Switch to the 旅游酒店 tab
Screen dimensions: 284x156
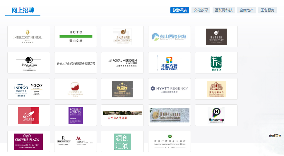[179, 10]
